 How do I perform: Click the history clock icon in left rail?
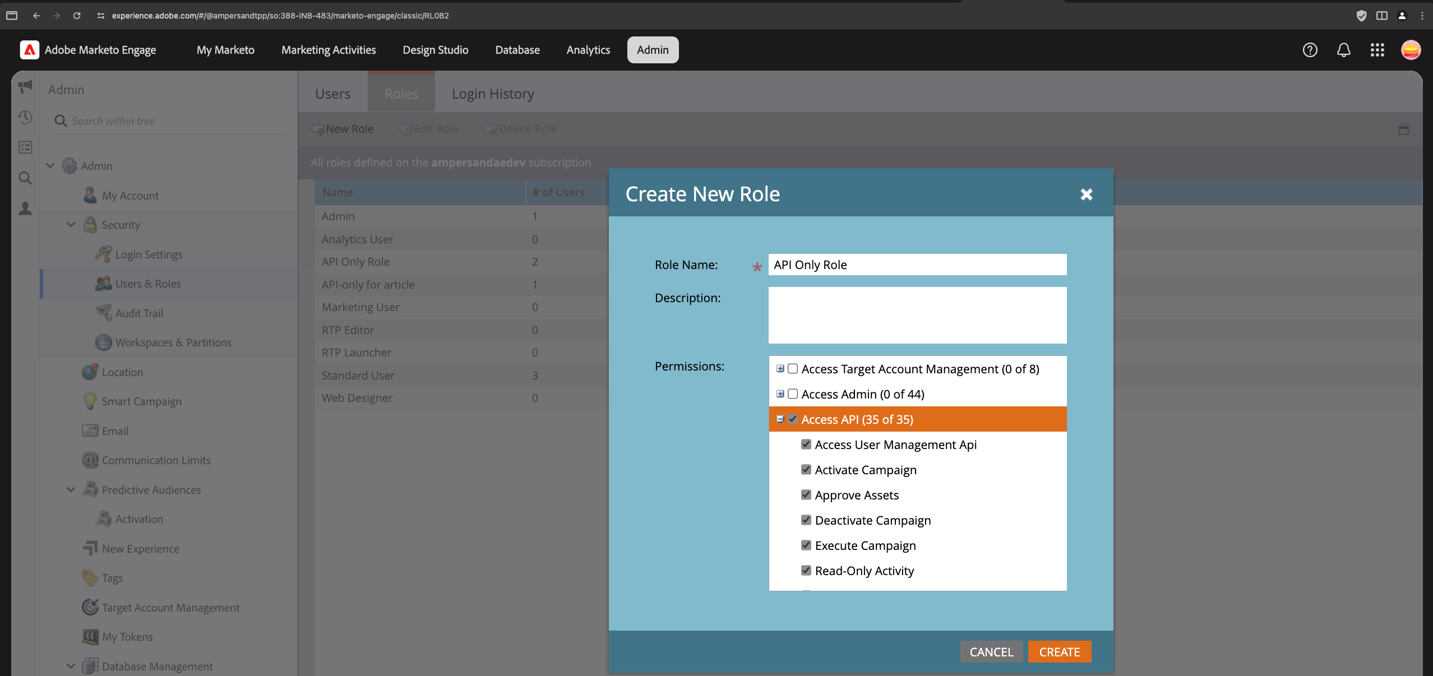[x=25, y=117]
